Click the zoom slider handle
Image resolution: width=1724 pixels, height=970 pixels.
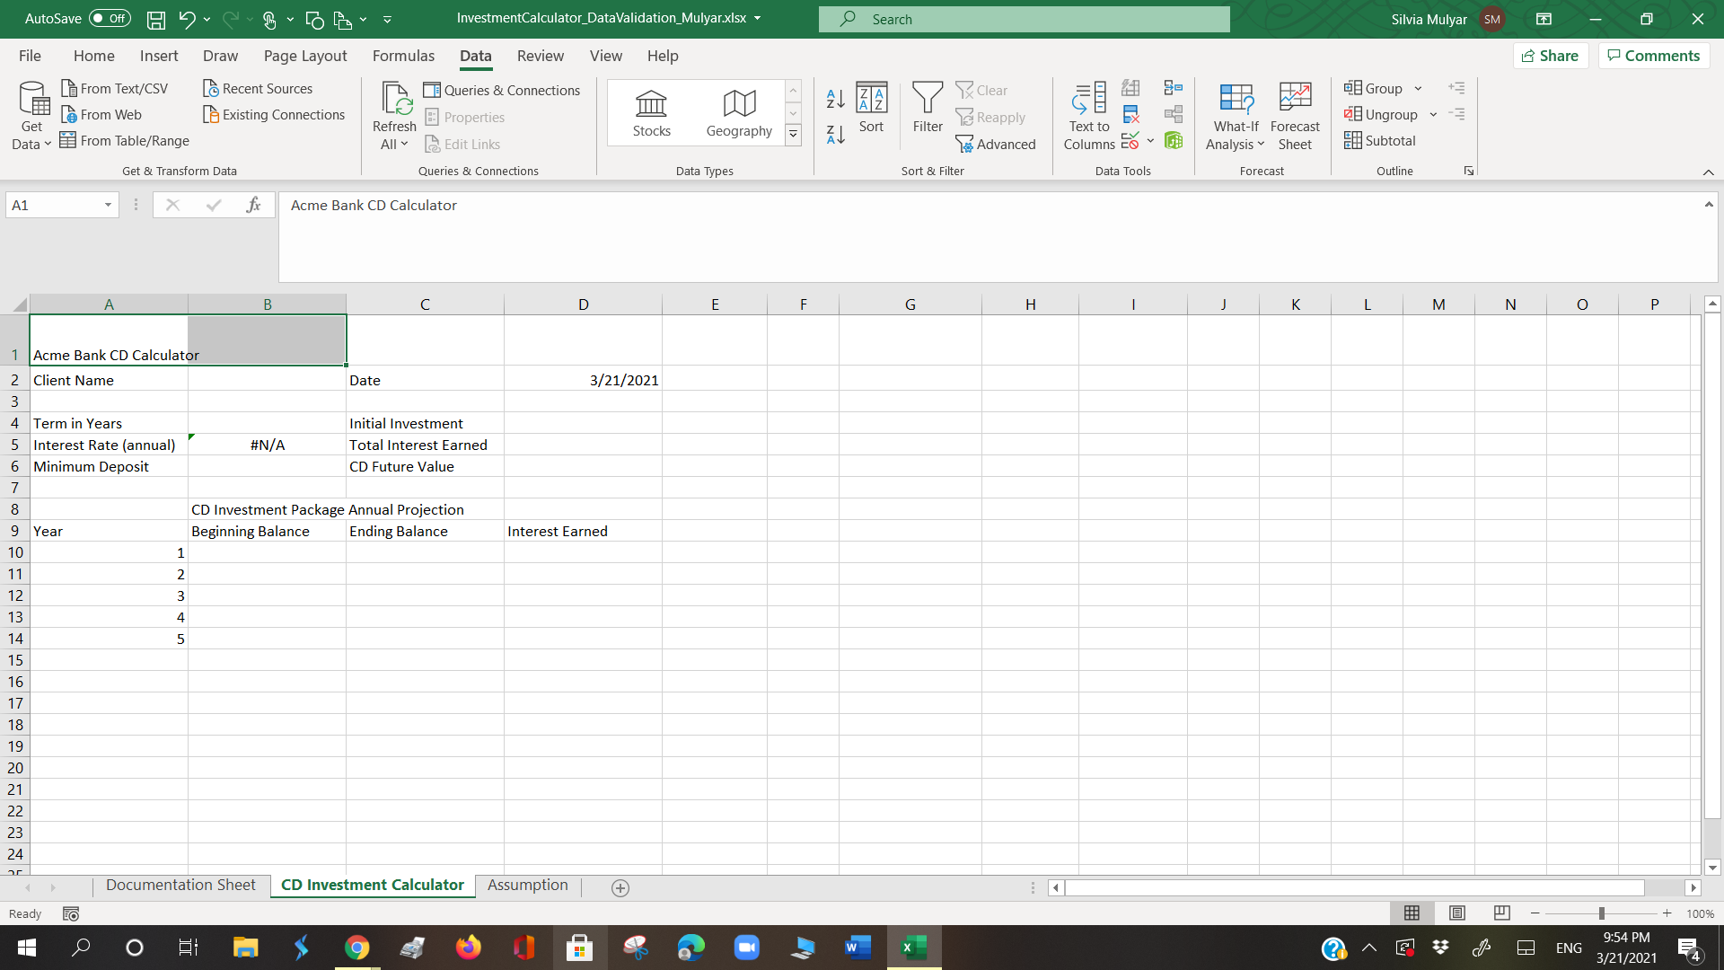[x=1601, y=913]
